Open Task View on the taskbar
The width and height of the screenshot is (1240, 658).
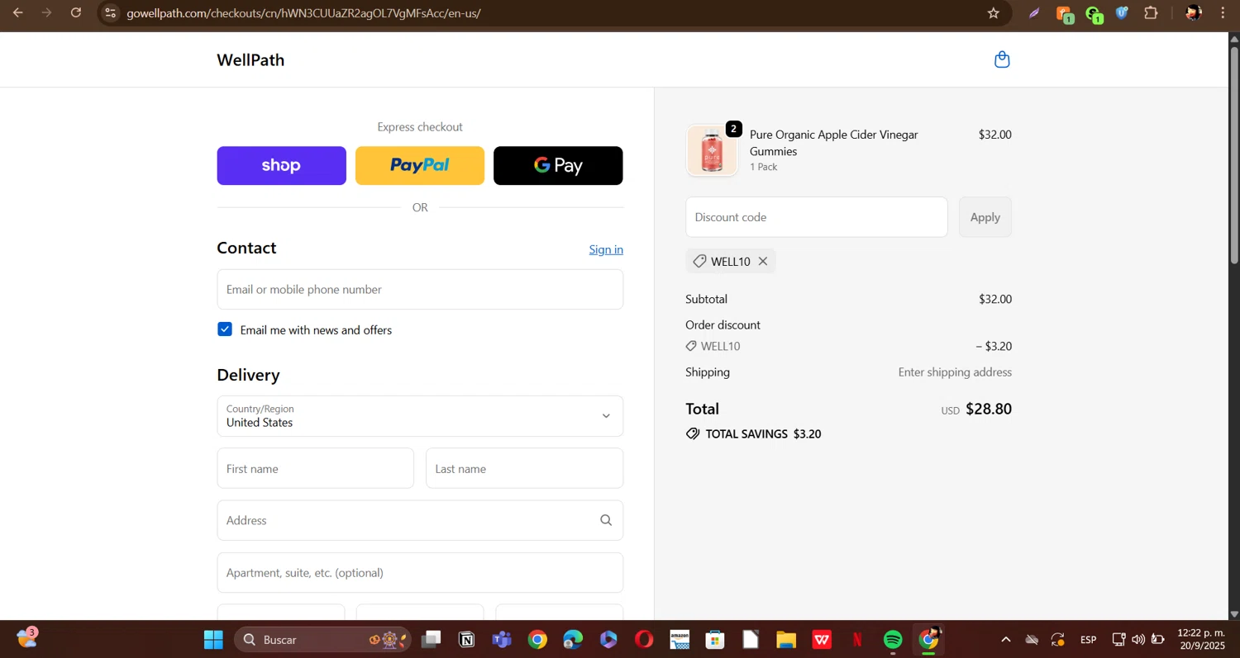(431, 640)
